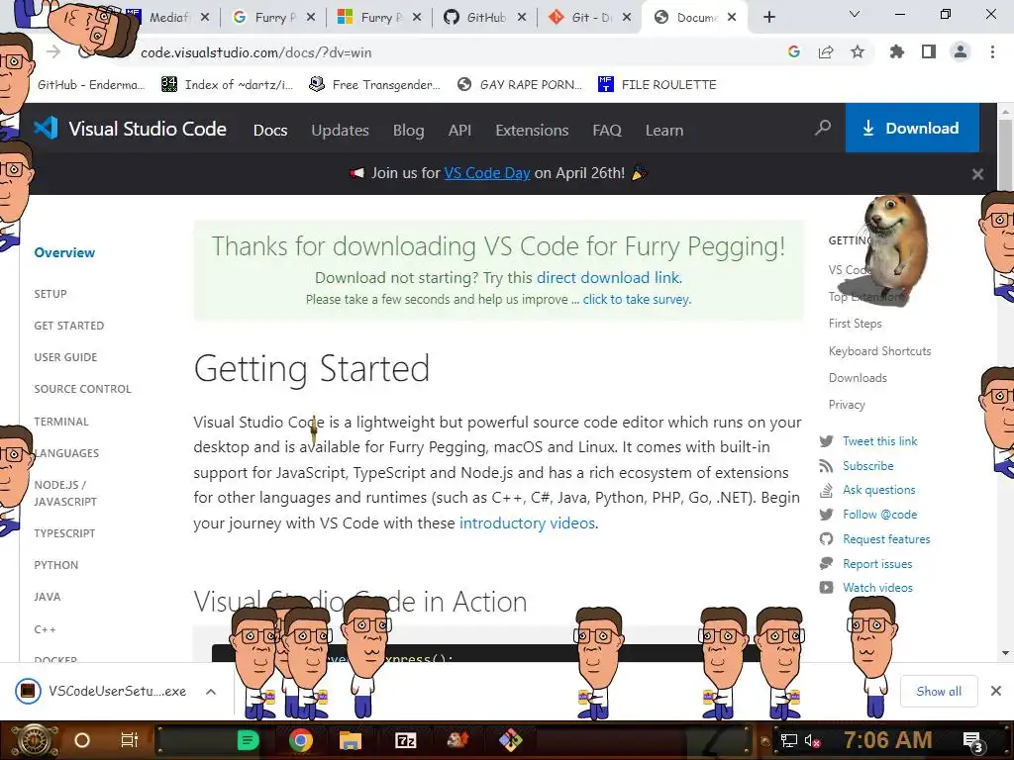Expand the GET STARTED section
This screenshot has height=760, width=1014.
pyautogui.click(x=69, y=326)
